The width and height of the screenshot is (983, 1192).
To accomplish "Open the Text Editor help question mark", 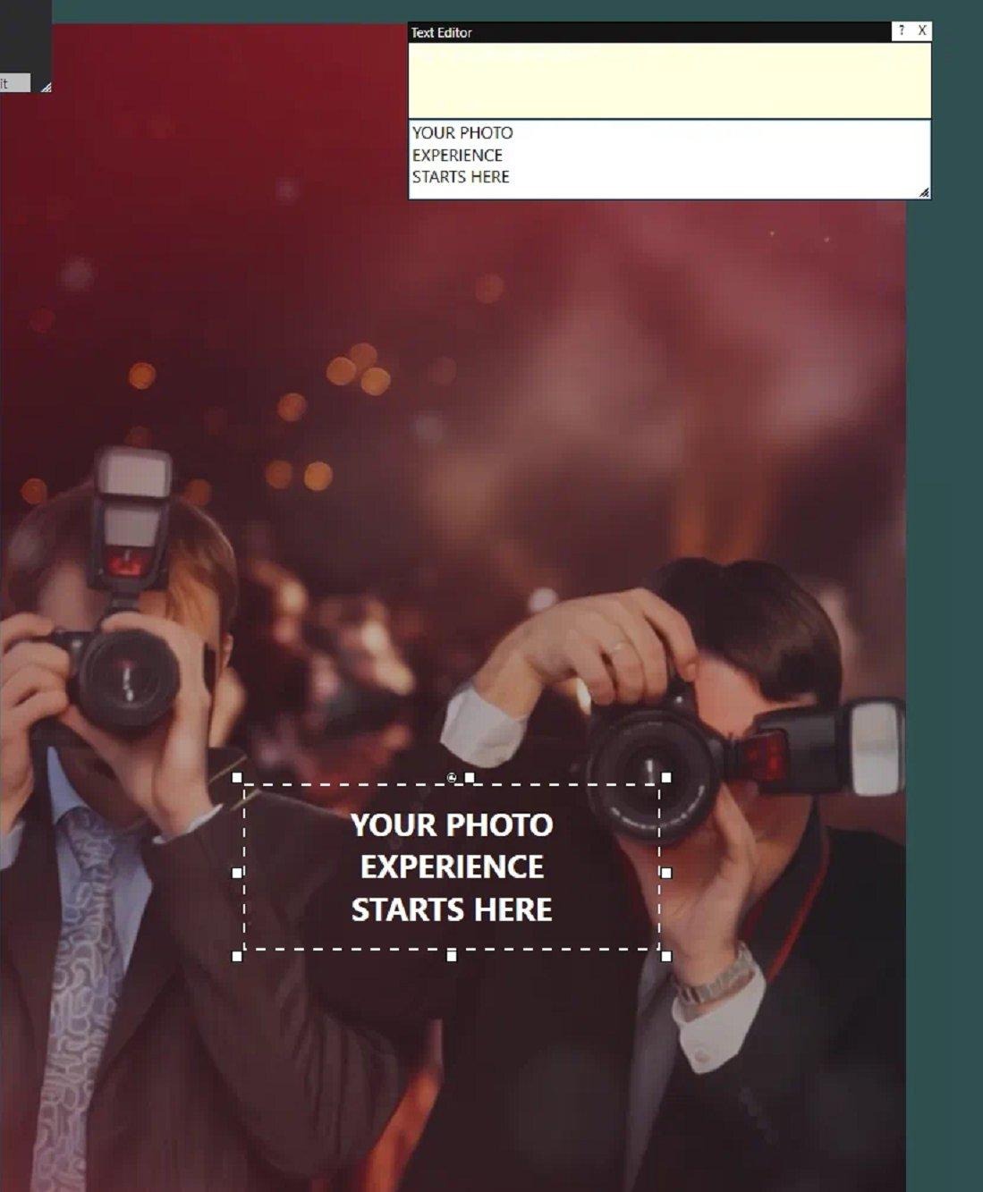I will pos(901,31).
